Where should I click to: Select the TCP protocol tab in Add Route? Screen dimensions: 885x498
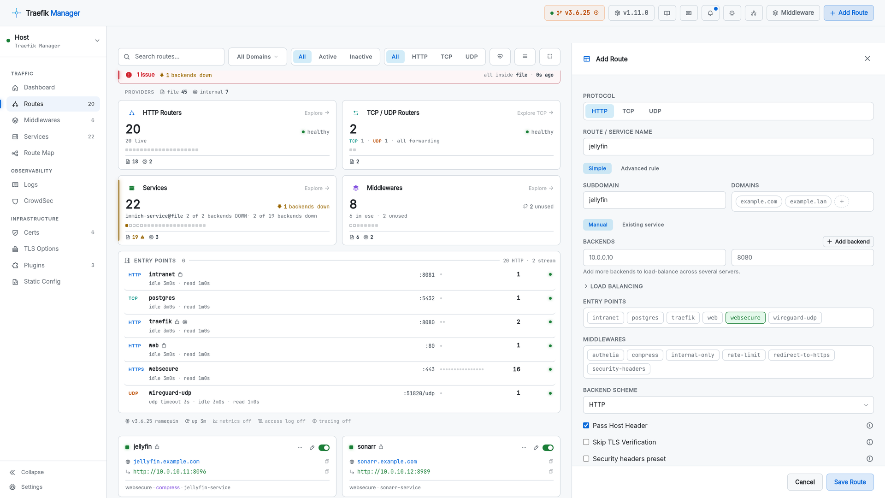628,111
